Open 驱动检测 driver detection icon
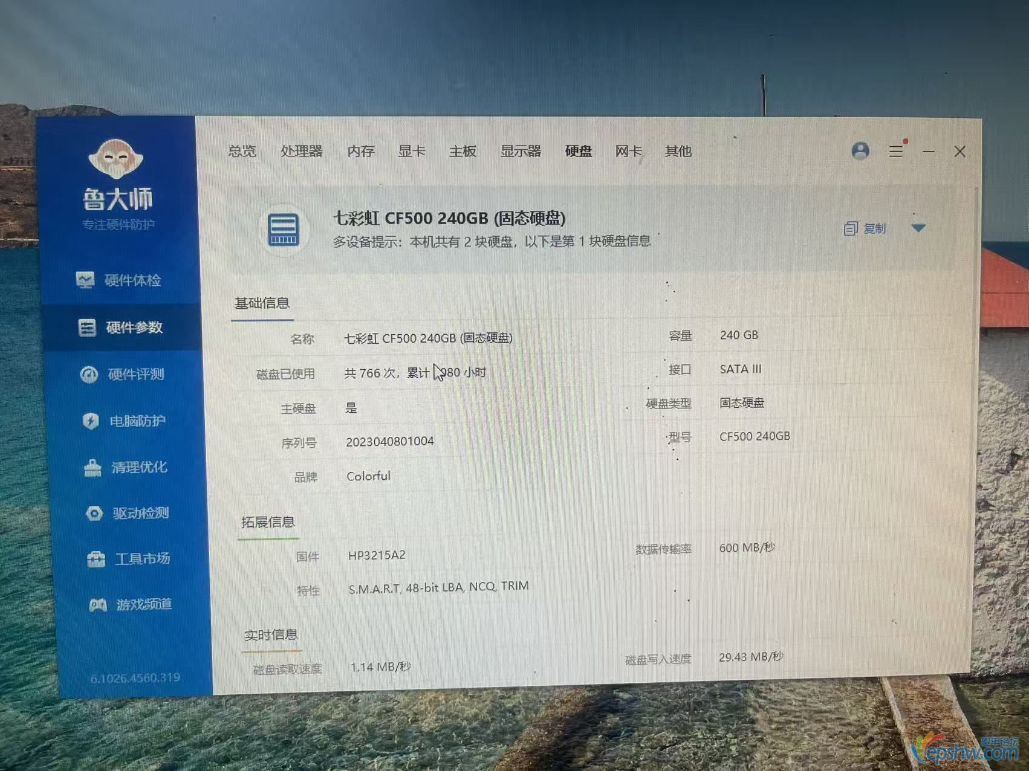1029x771 pixels. [x=94, y=514]
